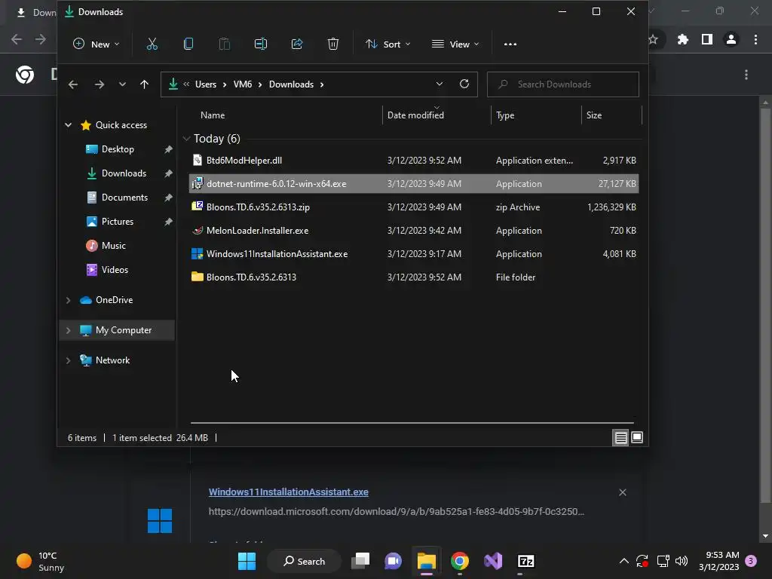Select Users in the address breadcrumb
This screenshot has width=772, height=579.
(206, 84)
